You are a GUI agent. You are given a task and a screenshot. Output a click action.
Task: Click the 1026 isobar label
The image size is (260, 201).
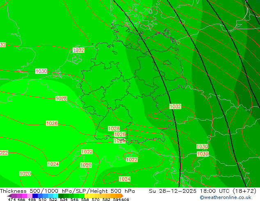(120, 134)
